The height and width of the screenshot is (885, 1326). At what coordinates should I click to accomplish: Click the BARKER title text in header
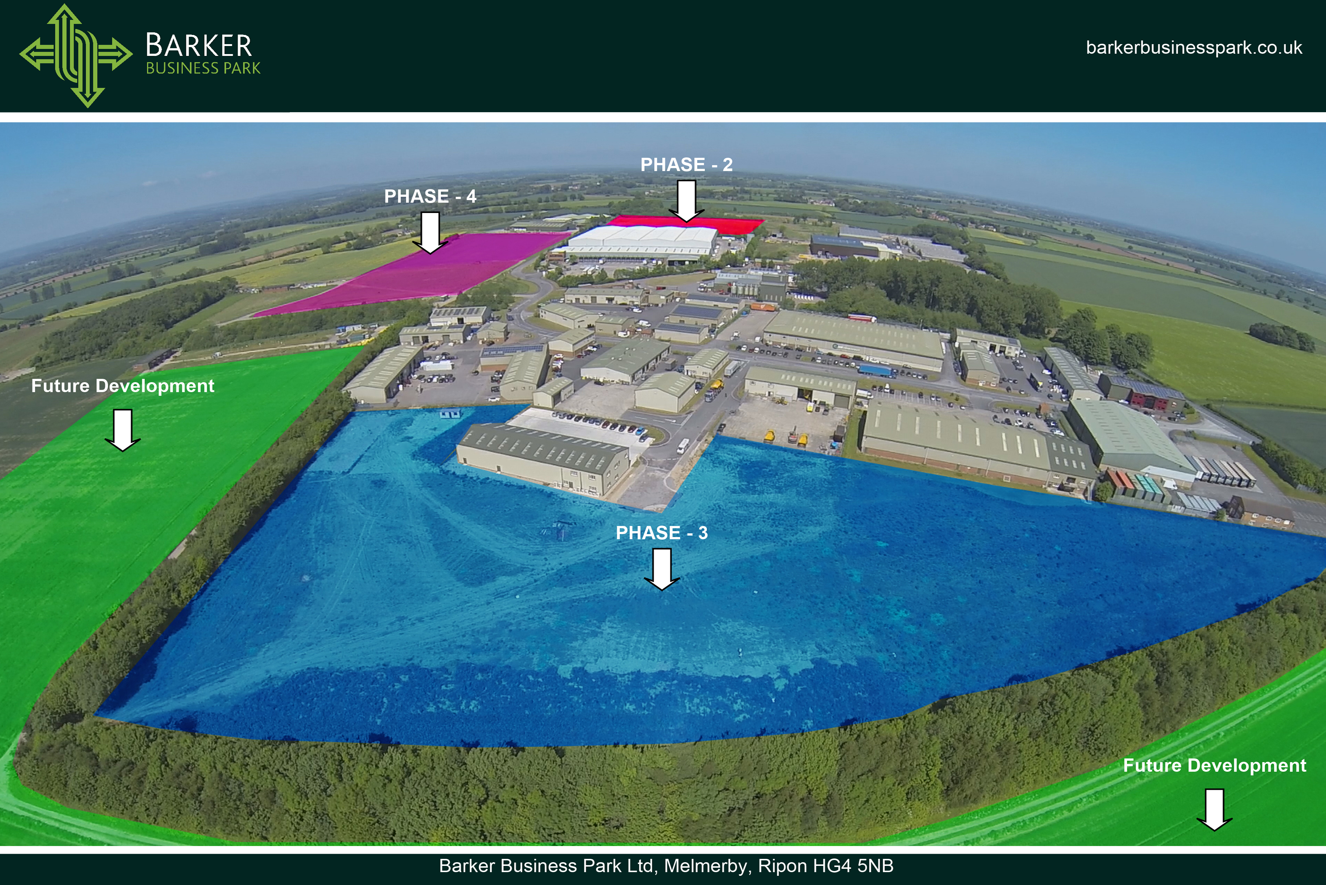(199, 46)
